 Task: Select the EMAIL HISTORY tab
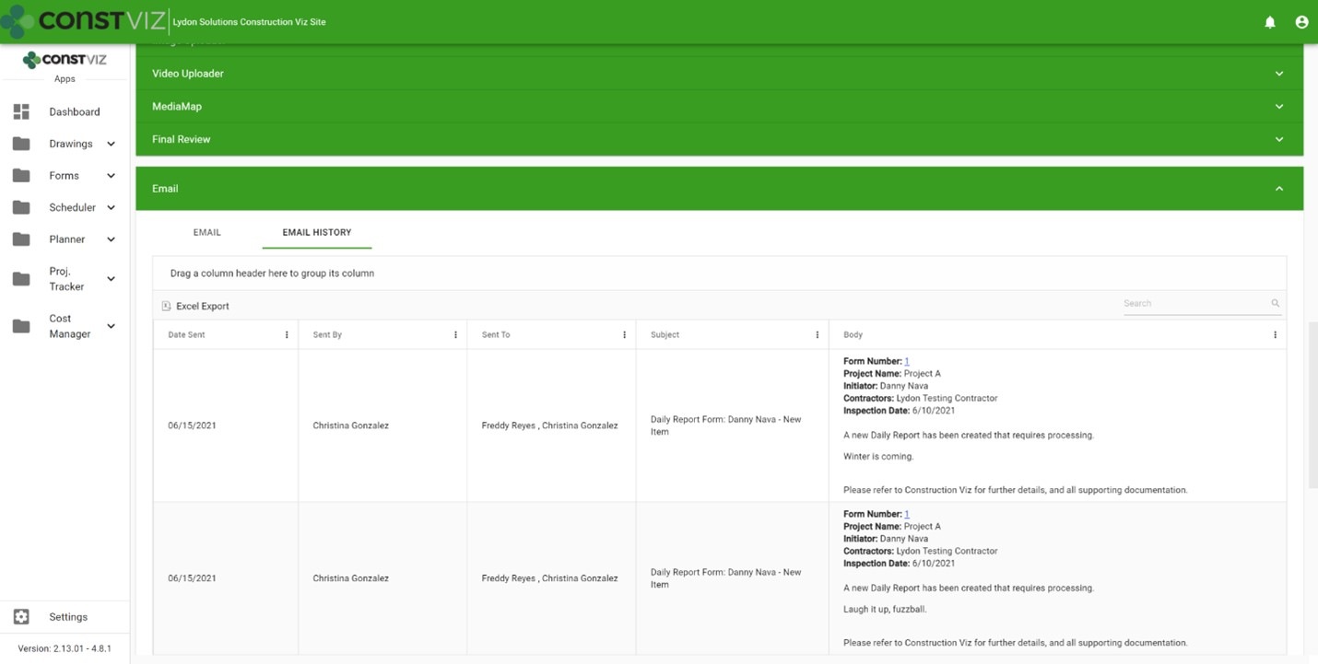(316, 232)
